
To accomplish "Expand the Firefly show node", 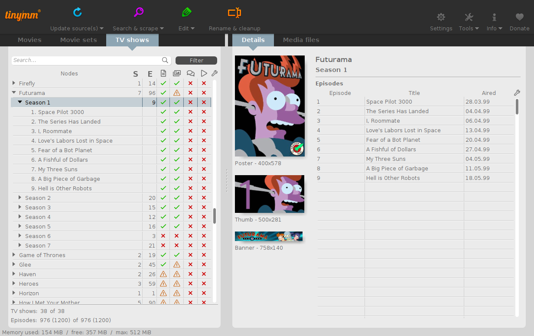I will pos(14,83).
